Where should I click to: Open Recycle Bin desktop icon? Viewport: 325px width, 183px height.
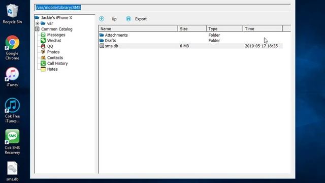pyautogui.click(x=12, y=14)
